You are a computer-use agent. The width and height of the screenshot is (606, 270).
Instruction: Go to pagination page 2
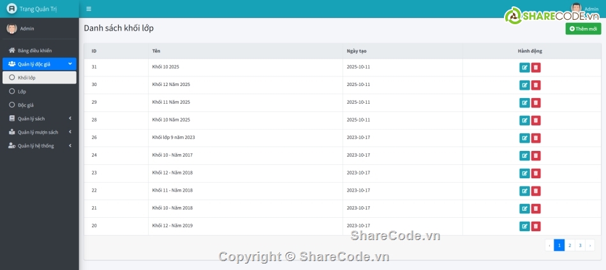570,245
